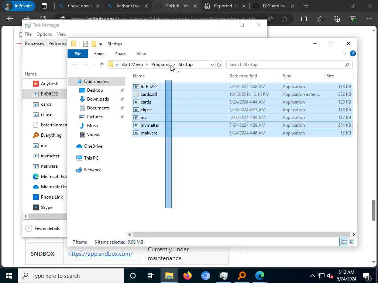
Task: Open Task View from the taskbar
Action: (151, 276)
